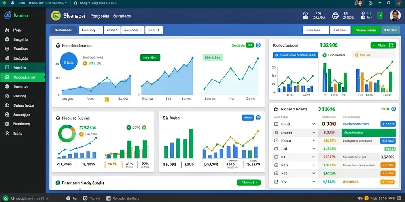405x202 pixels.
Task: Expand the chevron in the Rao row
Action: click(314, 174)
